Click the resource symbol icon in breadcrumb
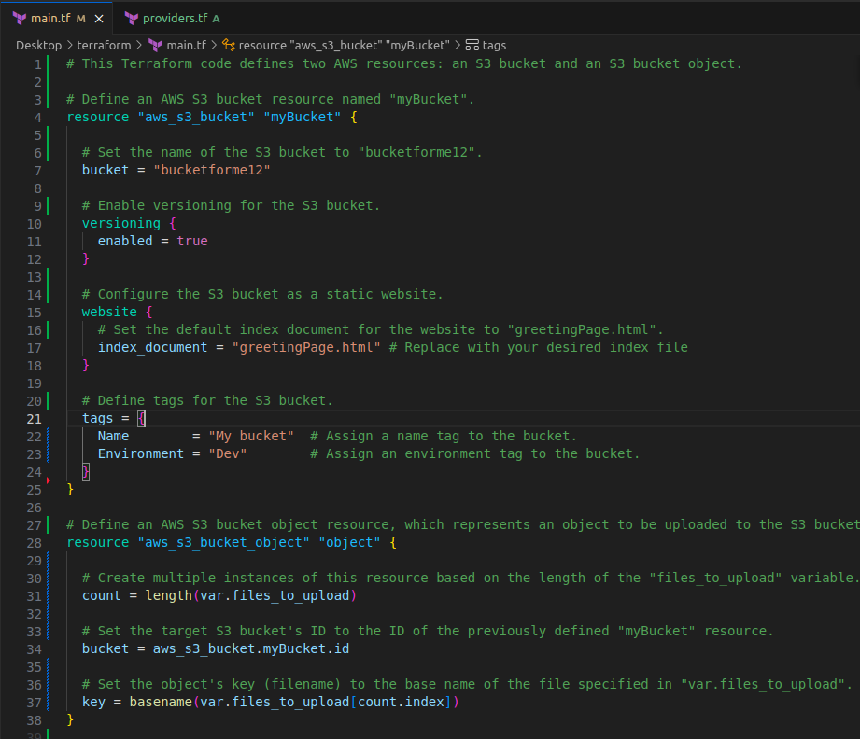The image size is (860, 739). [x=228, y=45]
